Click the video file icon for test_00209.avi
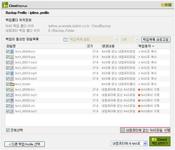 (x=12, y=52)
